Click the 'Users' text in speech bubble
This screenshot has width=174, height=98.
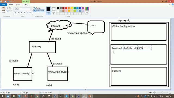click(93, 25)
